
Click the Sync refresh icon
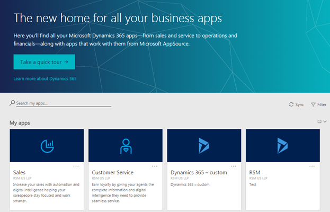coord(291,104)
